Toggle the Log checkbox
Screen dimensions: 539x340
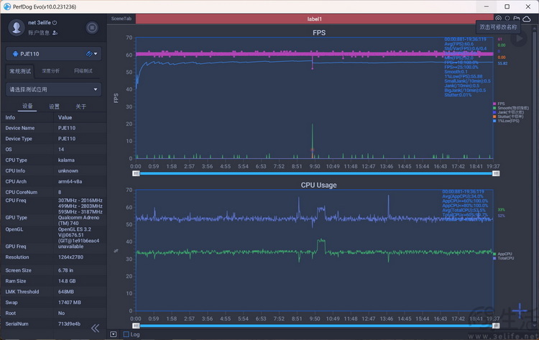point(126,334)
